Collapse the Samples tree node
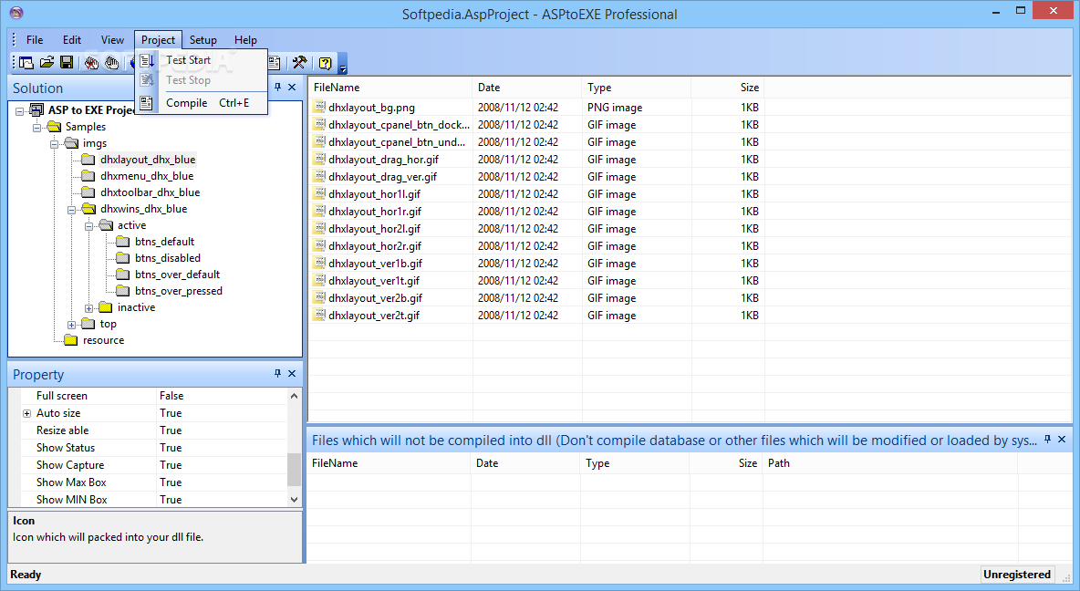Image resolution: width=1080 pixels, height=591 pixels. coord(37,127)
